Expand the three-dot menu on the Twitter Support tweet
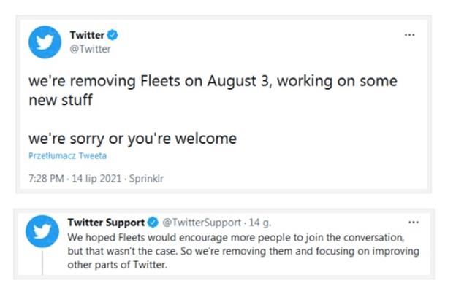The image size is (475, 294). pyautogui.click(x=414, y=222)
